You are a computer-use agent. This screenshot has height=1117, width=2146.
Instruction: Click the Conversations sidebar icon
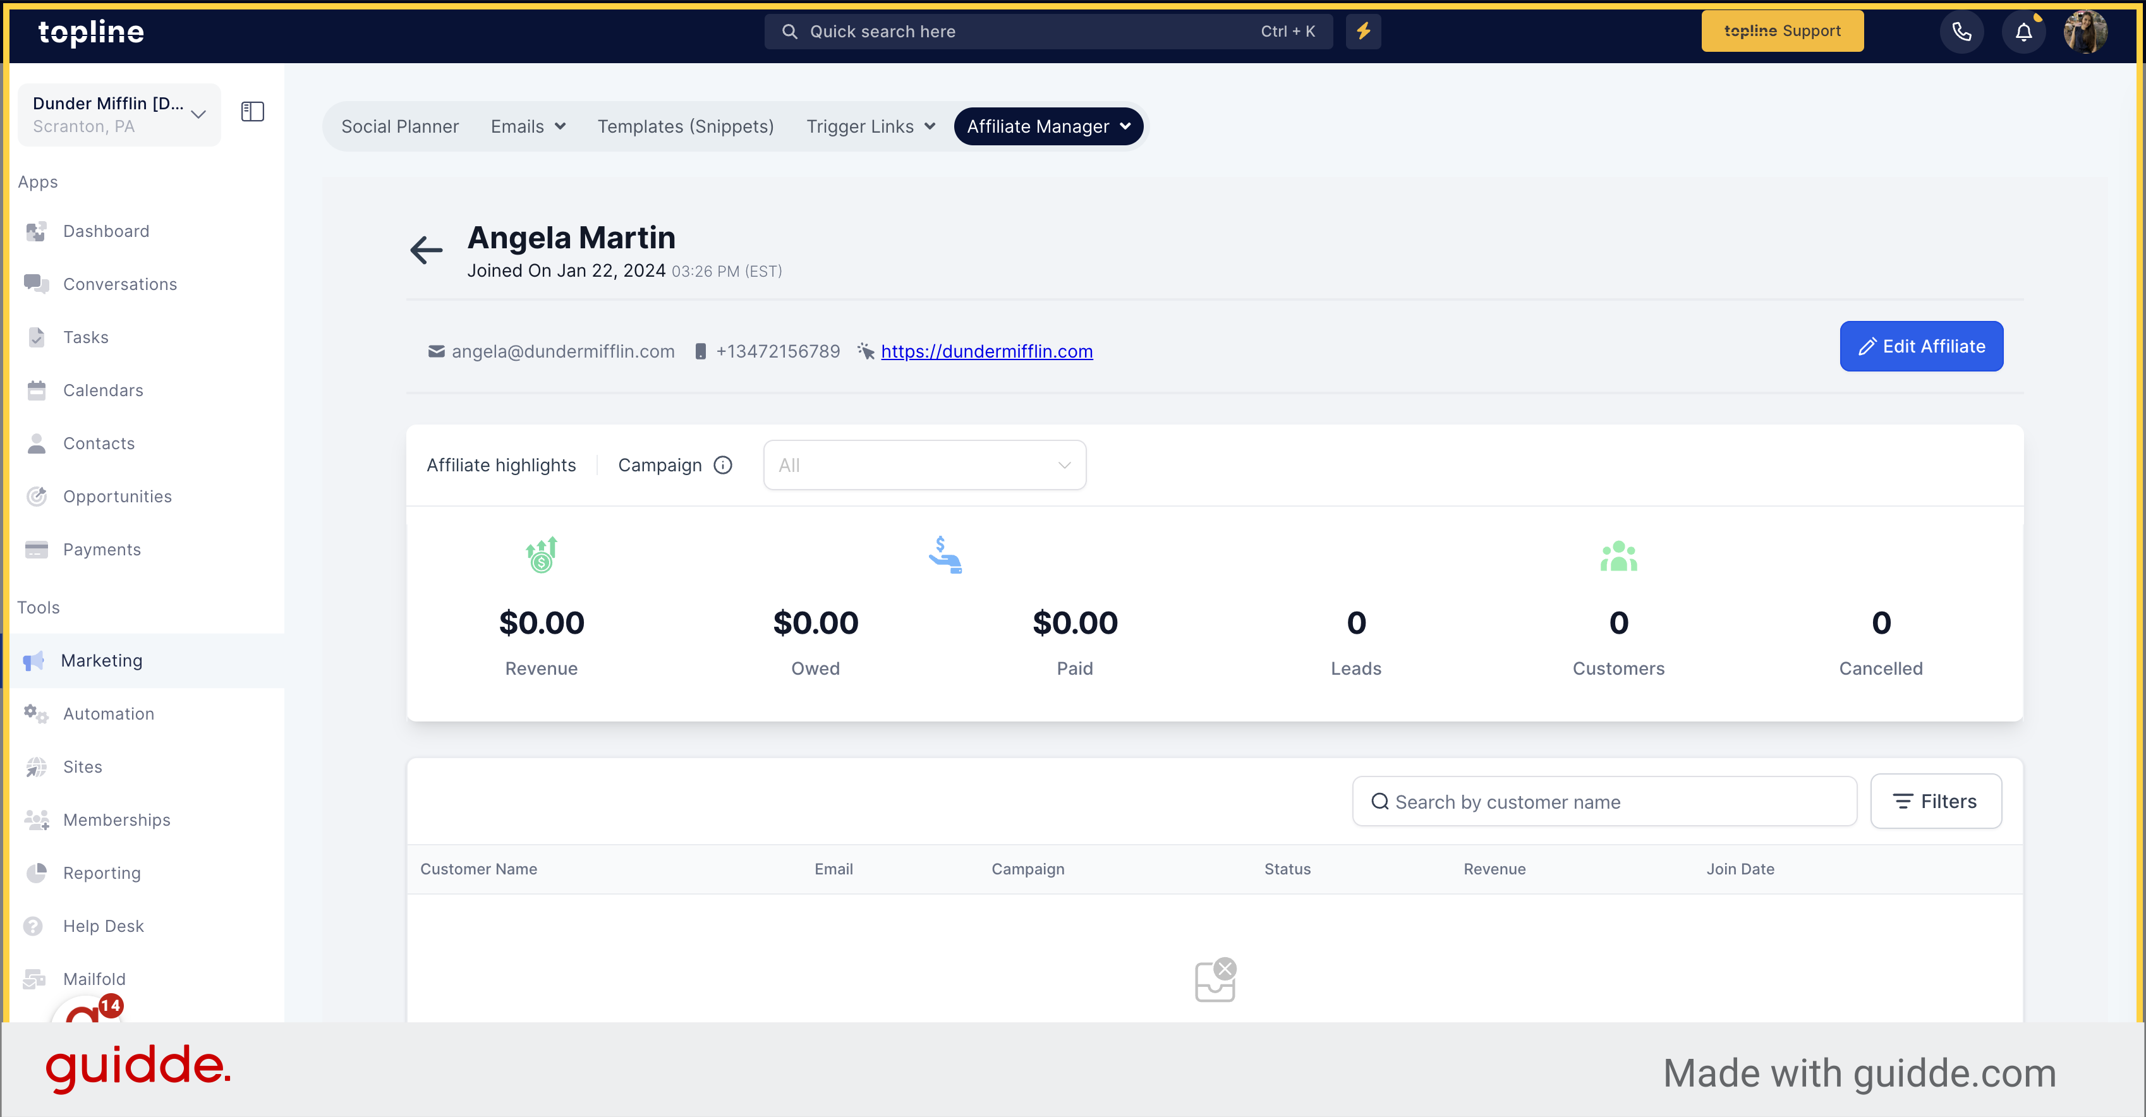tap(37, 284)
